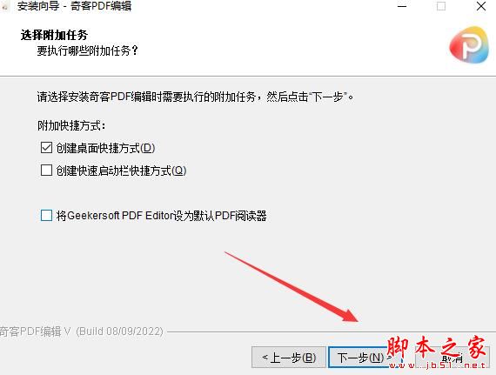This screenshot has height=375, width=496.
Task: Click the colorful P logo icon
Action: click(469, 44)
